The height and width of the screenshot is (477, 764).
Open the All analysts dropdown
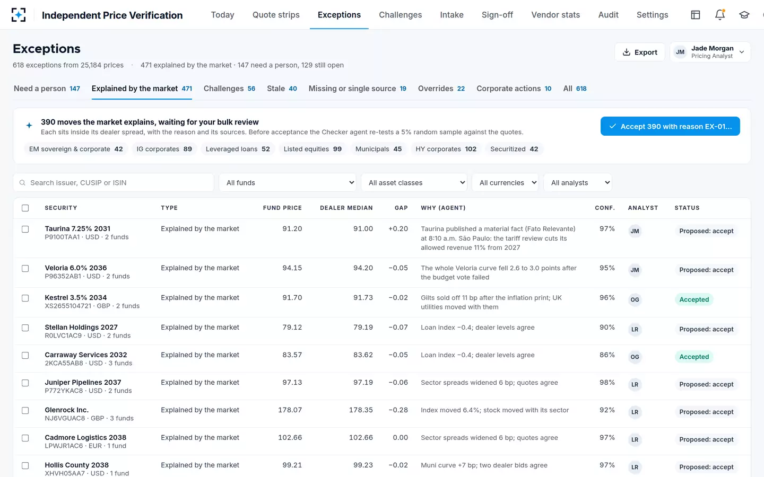(x=578, y=183)
